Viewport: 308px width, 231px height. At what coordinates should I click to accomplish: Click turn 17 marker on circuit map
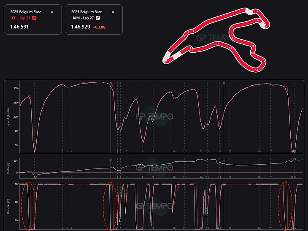(x=217, y=43)
